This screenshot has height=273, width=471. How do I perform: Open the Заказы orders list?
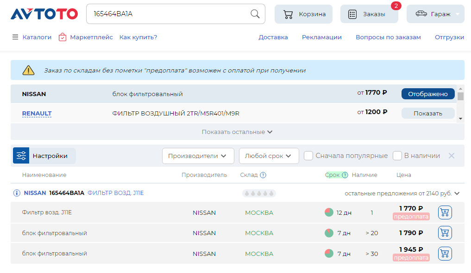[369, 14]
